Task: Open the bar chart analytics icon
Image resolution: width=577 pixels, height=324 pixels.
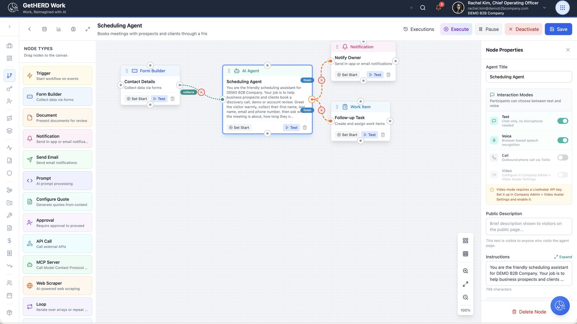Action: 59,29
